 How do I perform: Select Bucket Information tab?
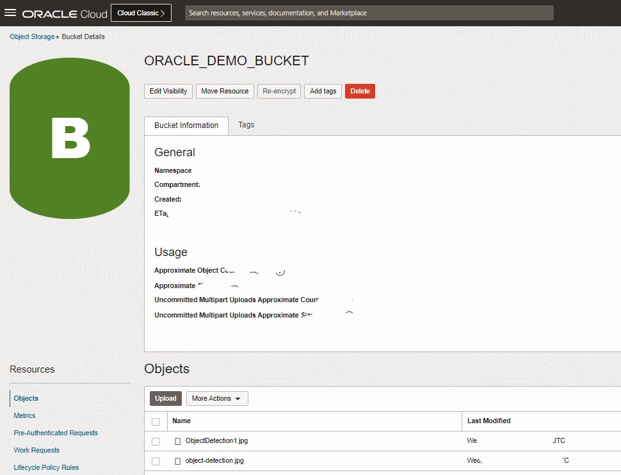coord(186,125)
